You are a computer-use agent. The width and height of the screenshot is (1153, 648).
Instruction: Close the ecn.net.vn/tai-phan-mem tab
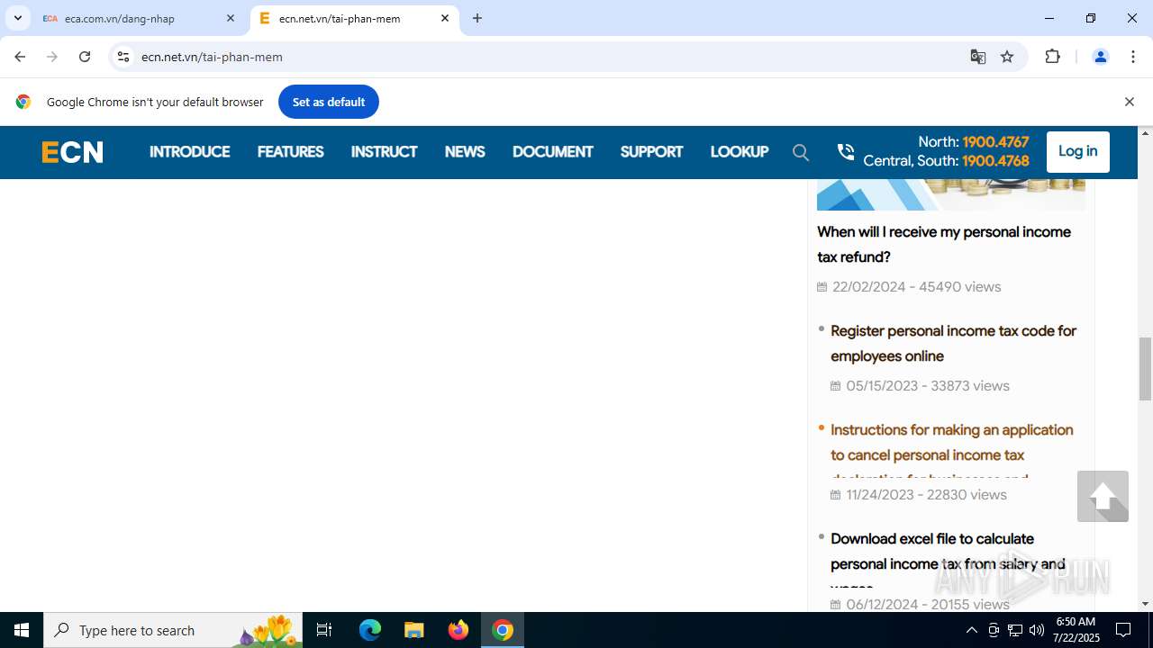pyautogui.click(x=445, y=18)
